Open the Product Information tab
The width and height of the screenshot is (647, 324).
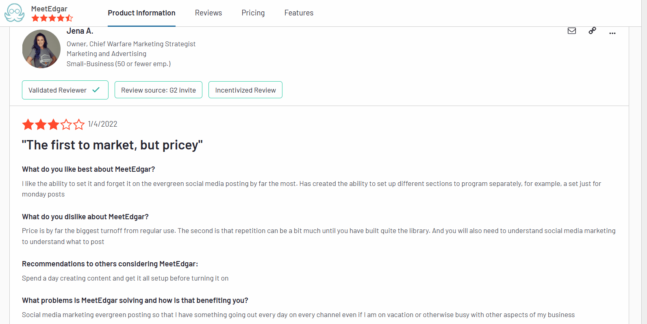[141, 13]
